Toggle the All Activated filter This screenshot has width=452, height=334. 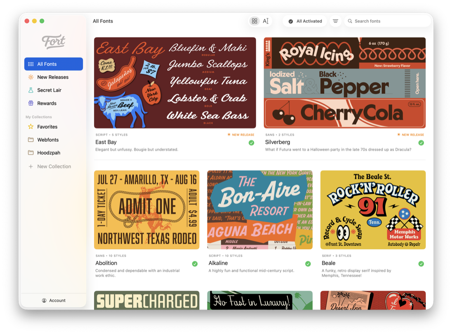click(305, 21)
